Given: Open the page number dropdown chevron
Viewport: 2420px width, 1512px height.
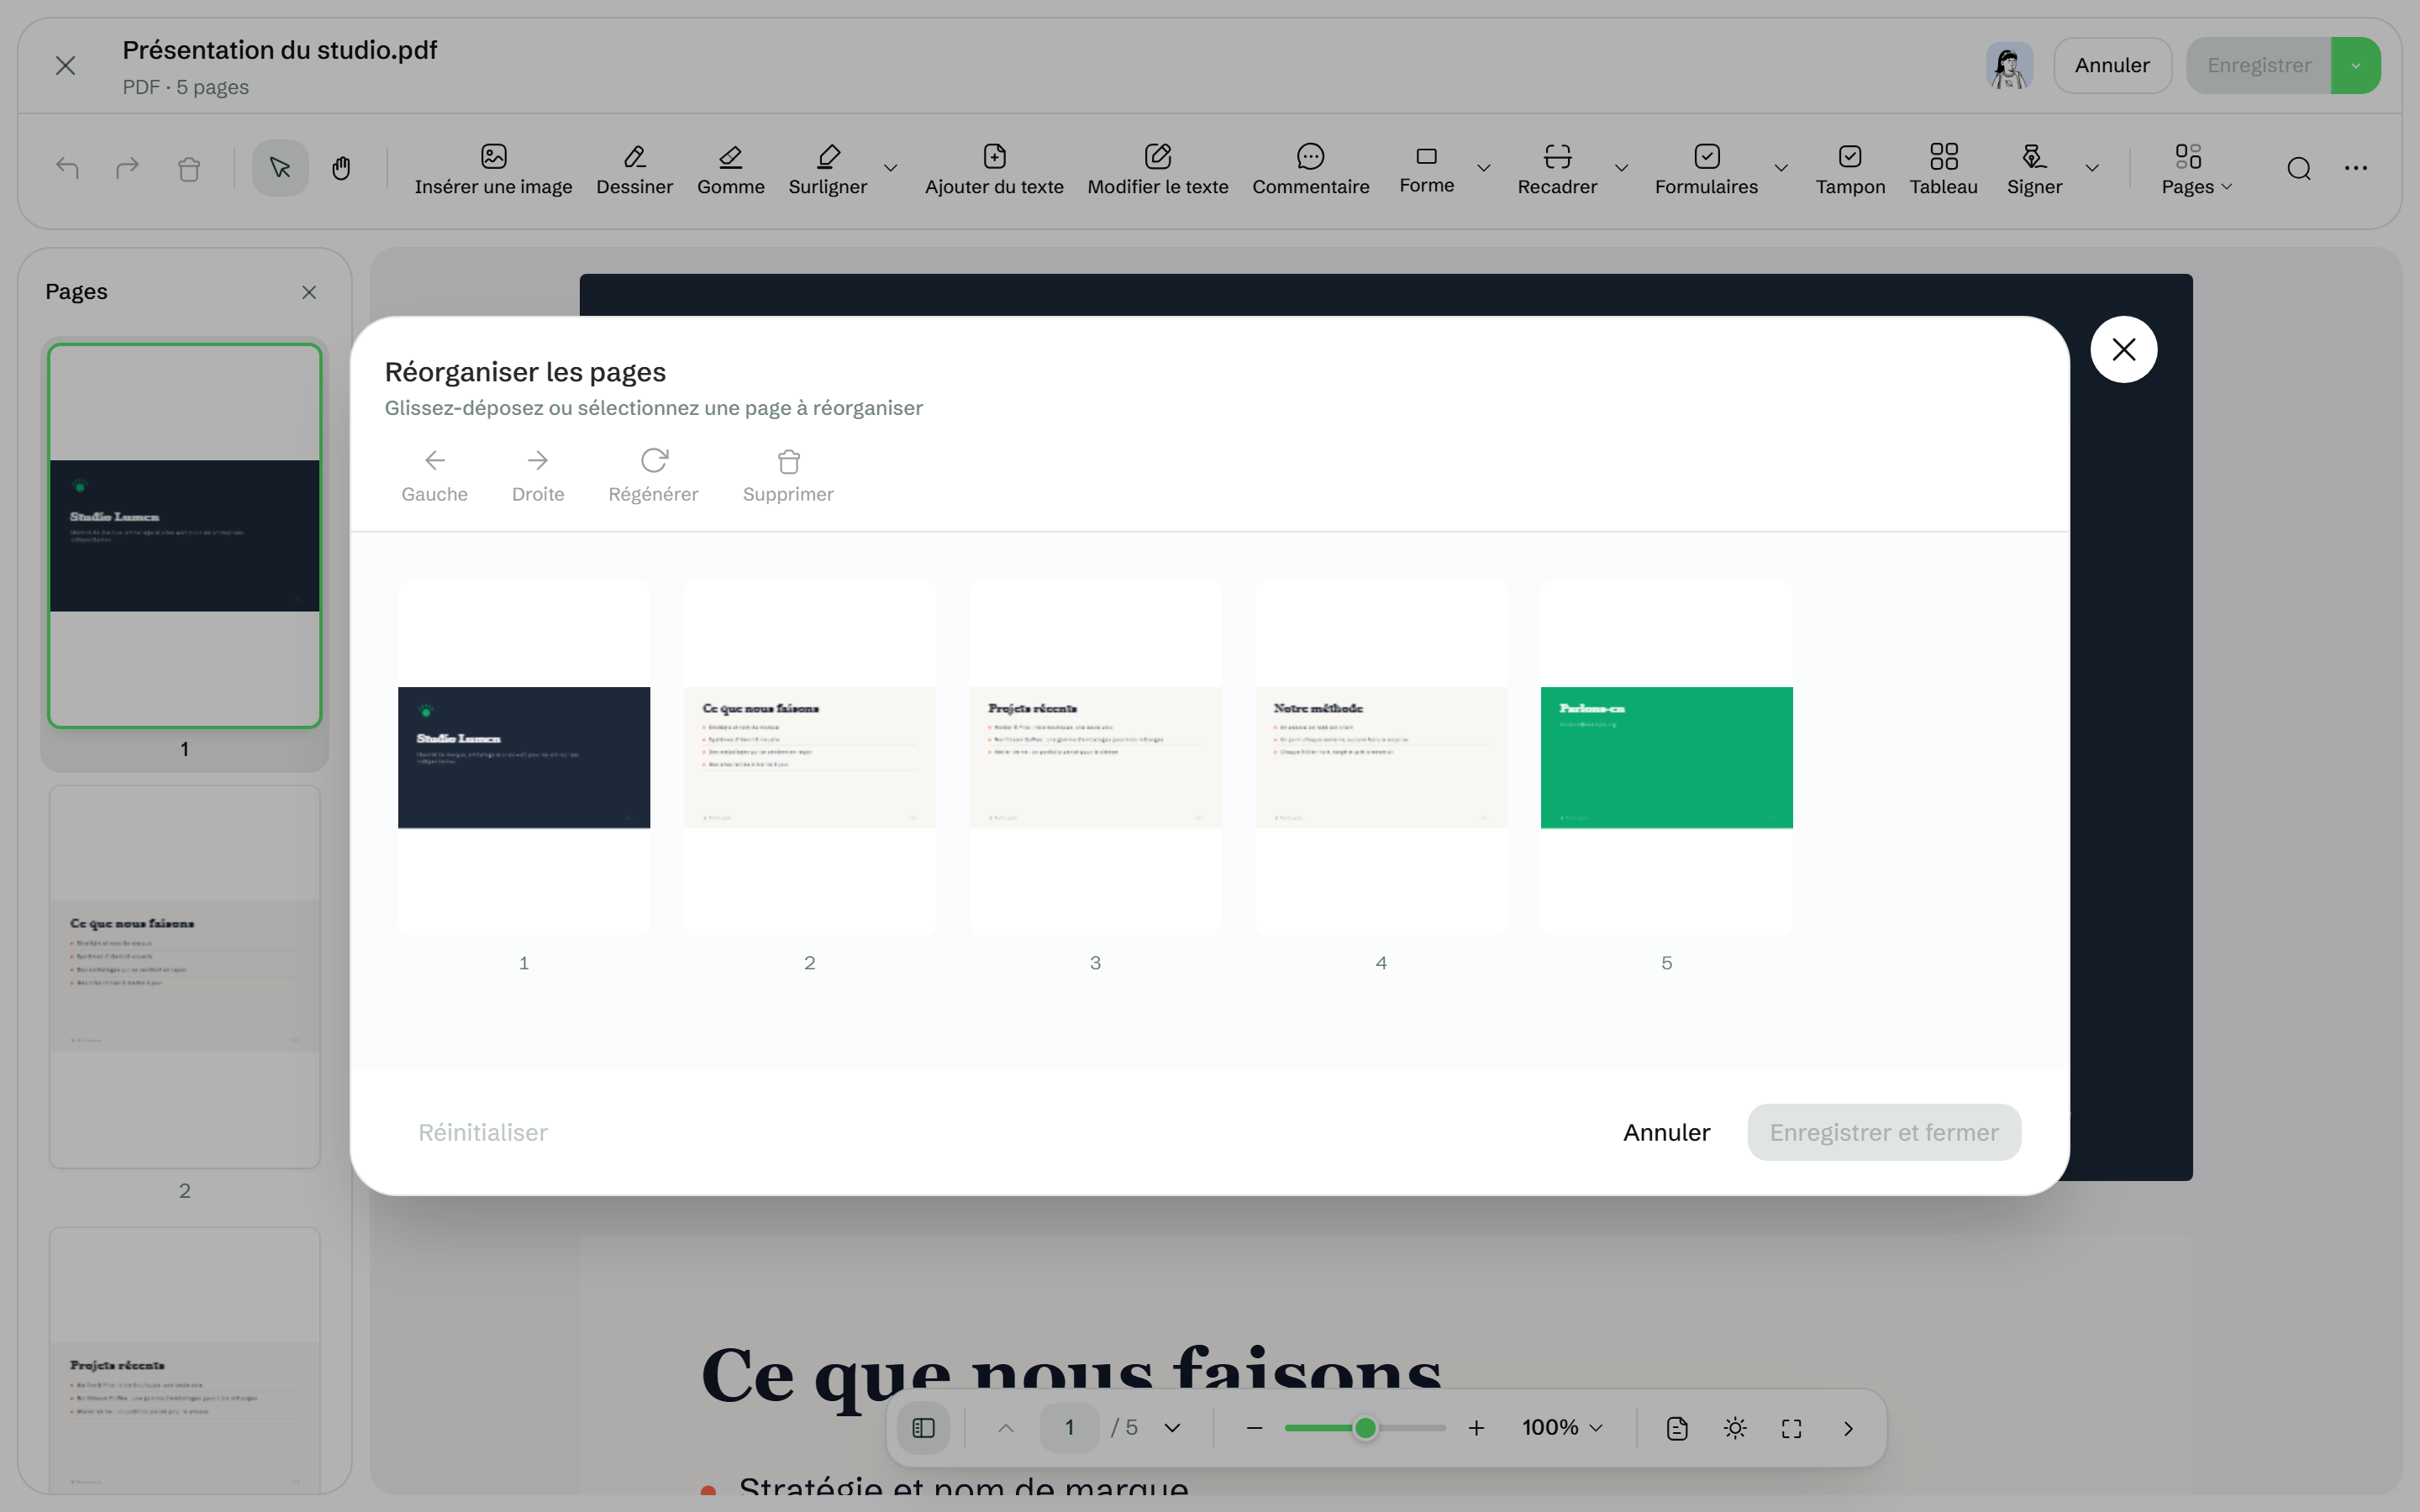Looking at the screenshot, I should click(x=1172, y=1428).
